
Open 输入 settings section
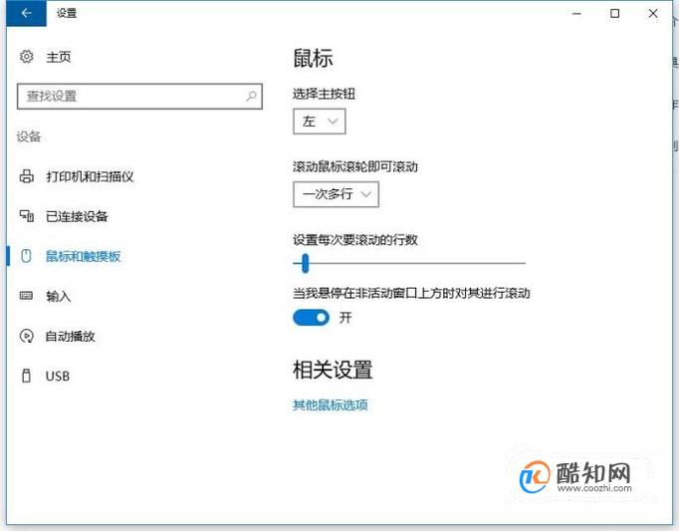click(58, 296)
